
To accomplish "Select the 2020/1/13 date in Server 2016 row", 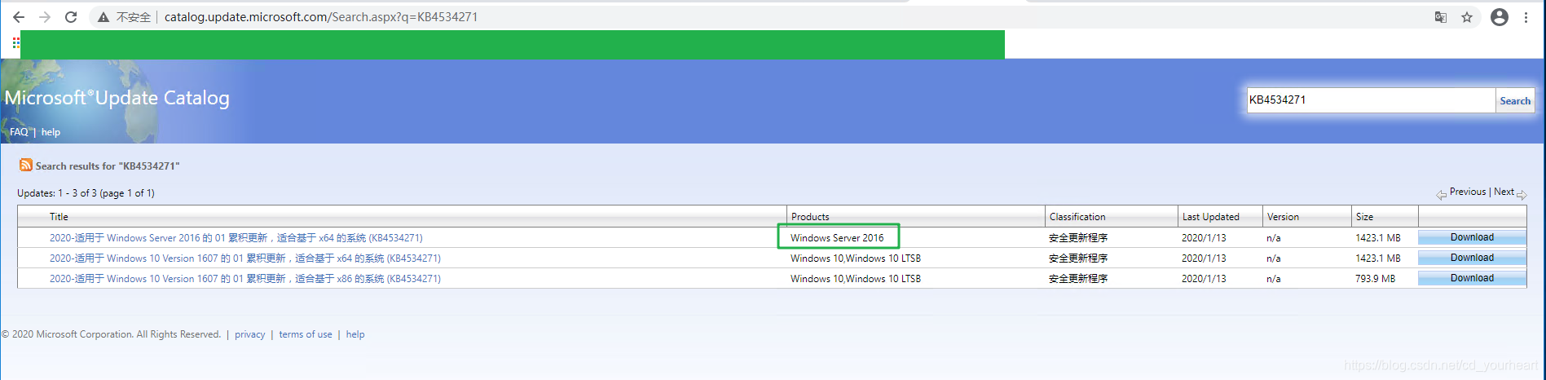I will pos(1204,238).
